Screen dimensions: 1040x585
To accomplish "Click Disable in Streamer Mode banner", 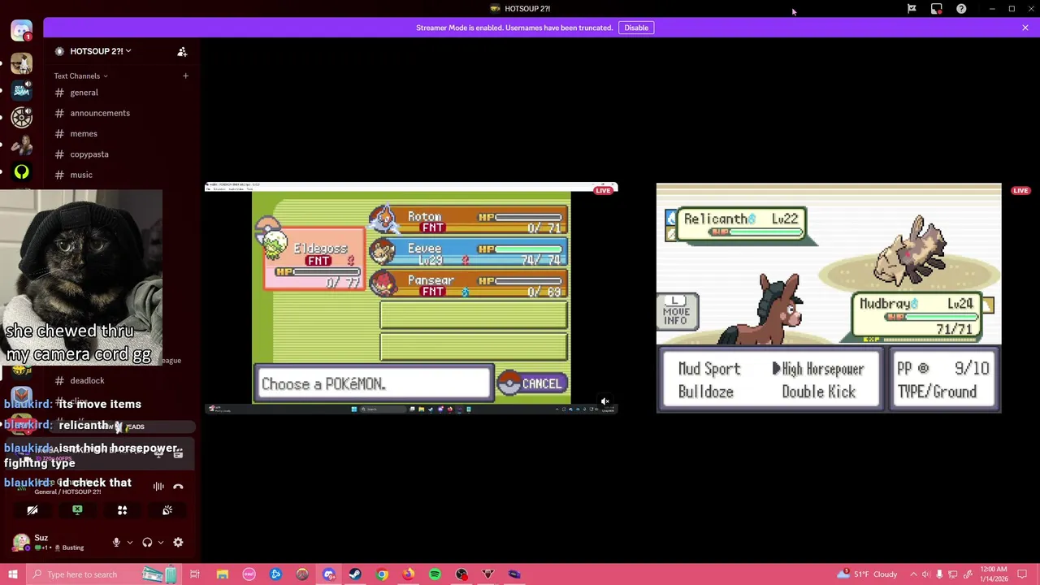I will click(636, 28).
